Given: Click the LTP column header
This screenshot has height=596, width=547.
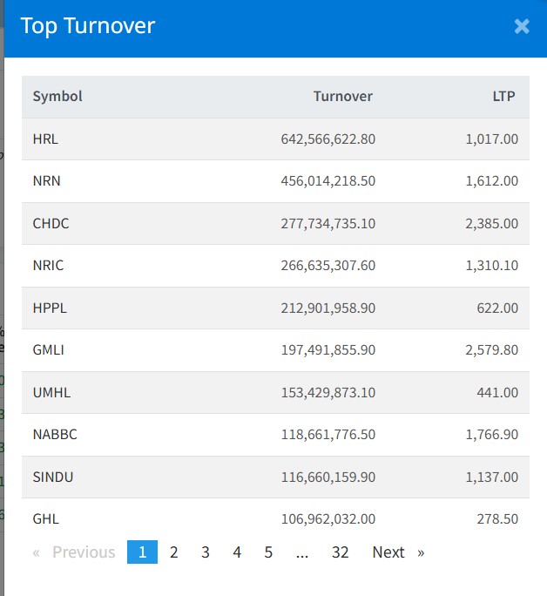Looking at the screenshot, I should 504,97.
